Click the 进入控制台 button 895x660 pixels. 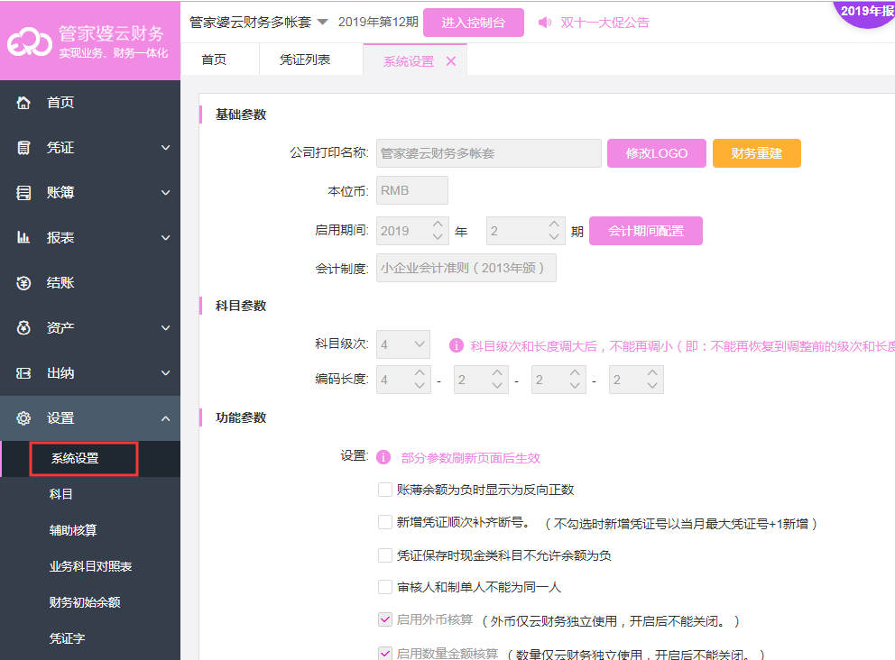coord(473,23)
